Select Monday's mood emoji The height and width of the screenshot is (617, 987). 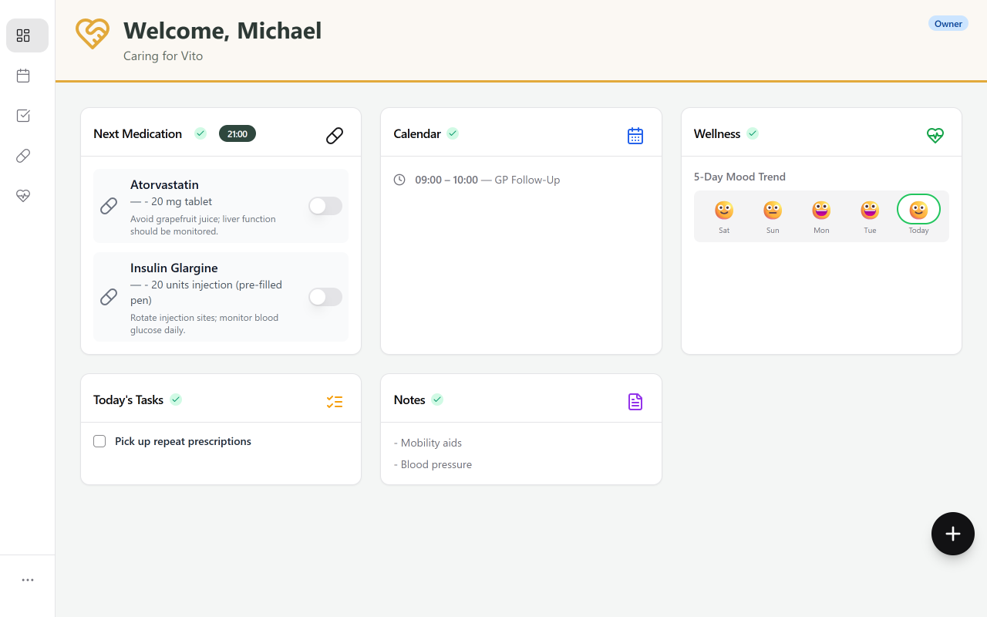click(821, 210)
